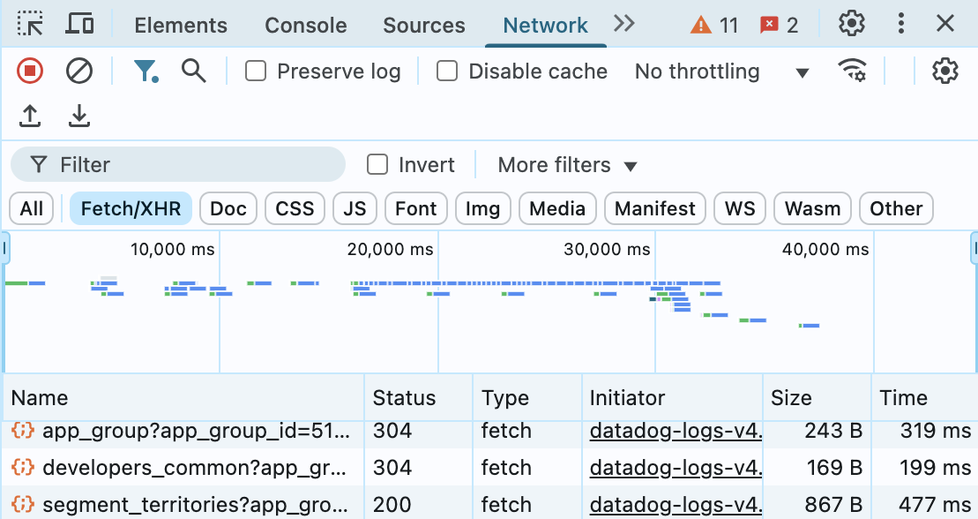Sort by the Status column header

419,397
